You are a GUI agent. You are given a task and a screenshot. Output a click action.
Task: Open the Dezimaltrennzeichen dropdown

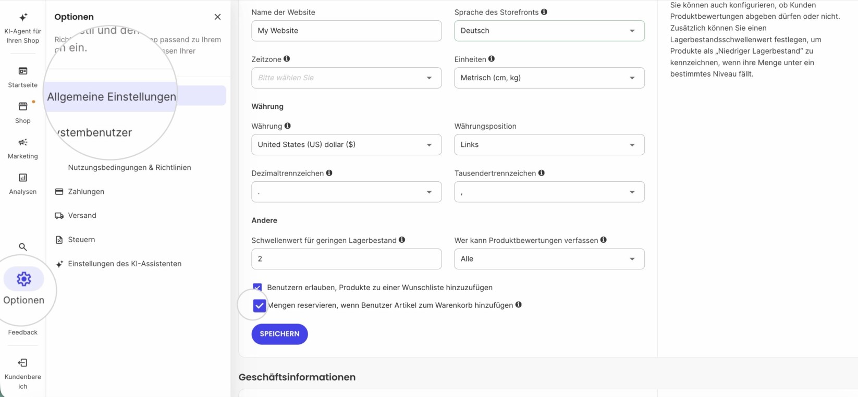pos(347,192)
